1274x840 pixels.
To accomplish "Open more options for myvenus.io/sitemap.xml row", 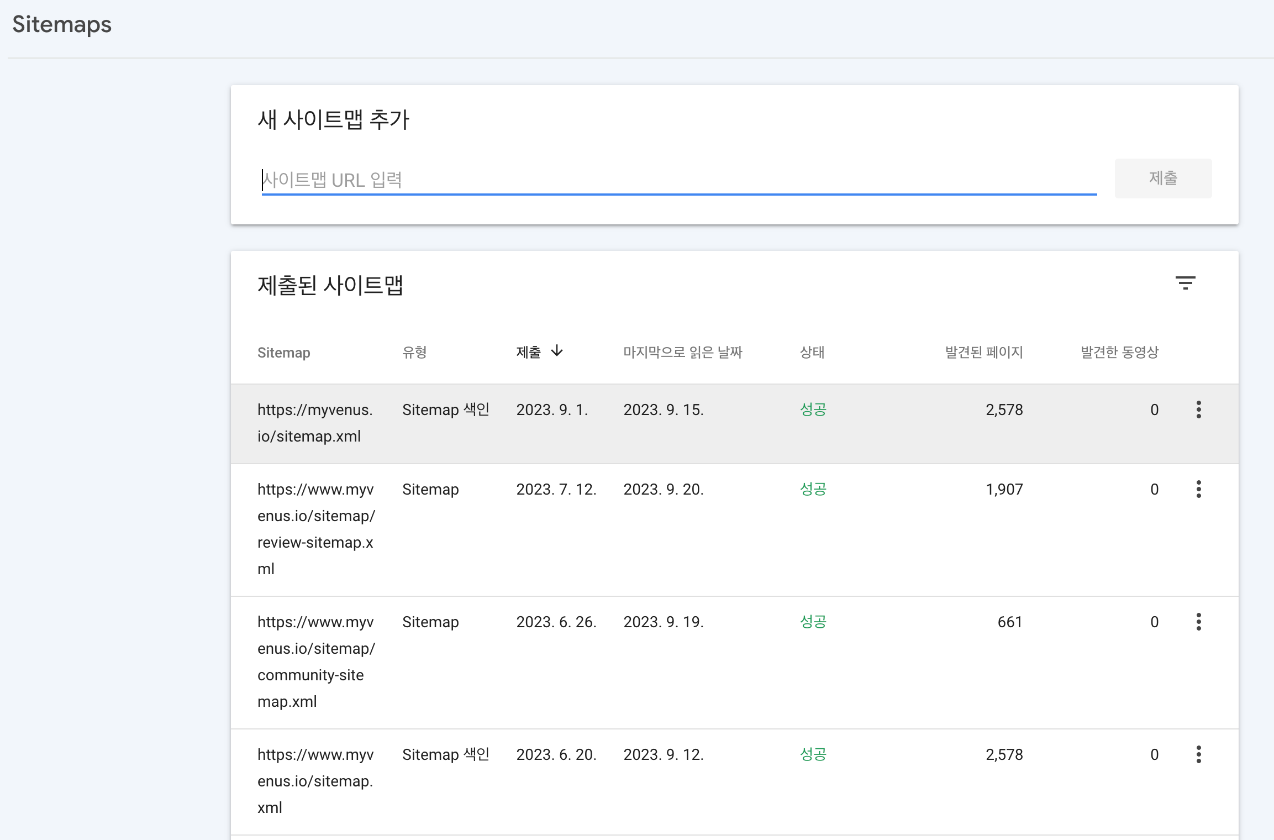I will [x=1198, y=410].
